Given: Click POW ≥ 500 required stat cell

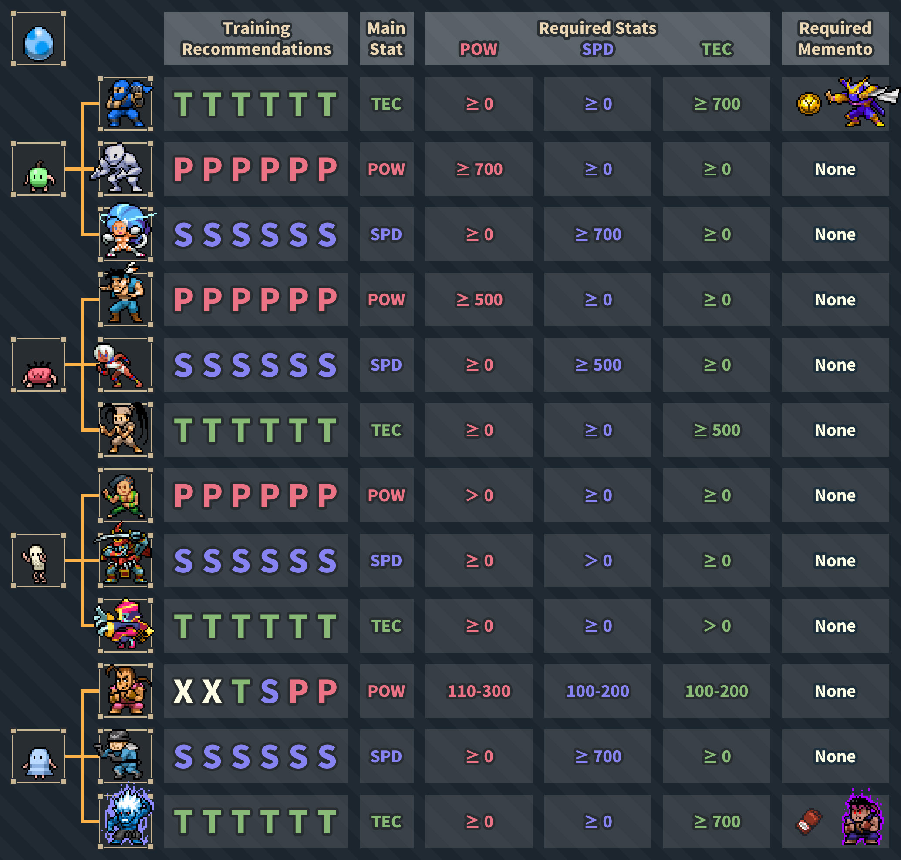Looking at the screenshot, I should click(479, 300).
